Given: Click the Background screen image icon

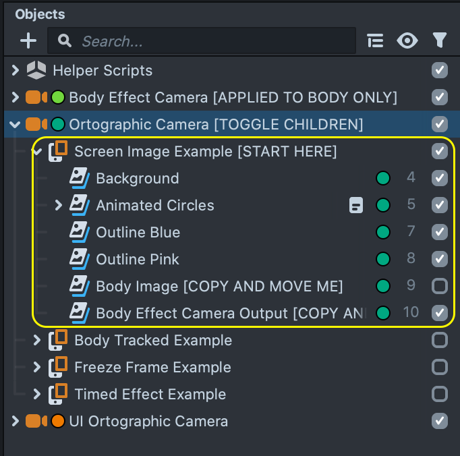Looking at the screenshot, I should pos(80,178).
